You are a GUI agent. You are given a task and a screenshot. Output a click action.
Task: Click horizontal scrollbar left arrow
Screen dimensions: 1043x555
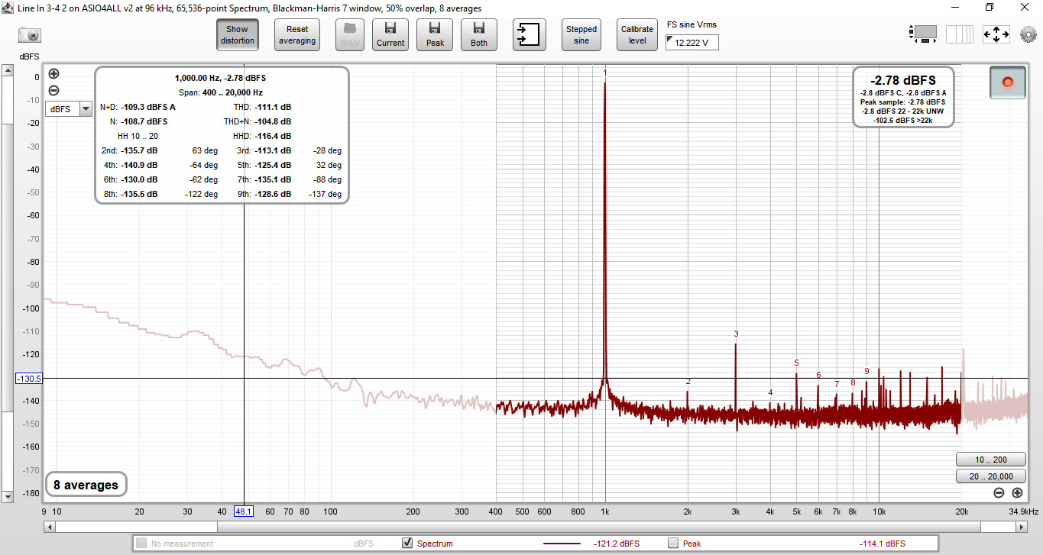pos(50,527)
